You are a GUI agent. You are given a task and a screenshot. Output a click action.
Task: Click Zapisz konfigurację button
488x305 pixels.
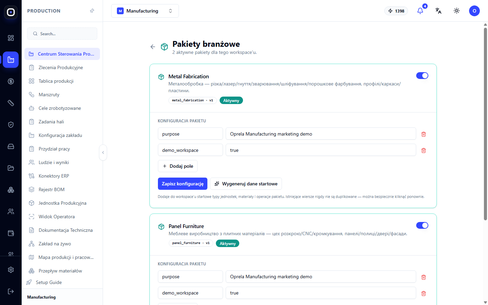(x=183, y=184)
